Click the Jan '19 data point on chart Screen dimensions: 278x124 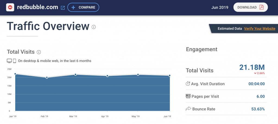point(15,74)
